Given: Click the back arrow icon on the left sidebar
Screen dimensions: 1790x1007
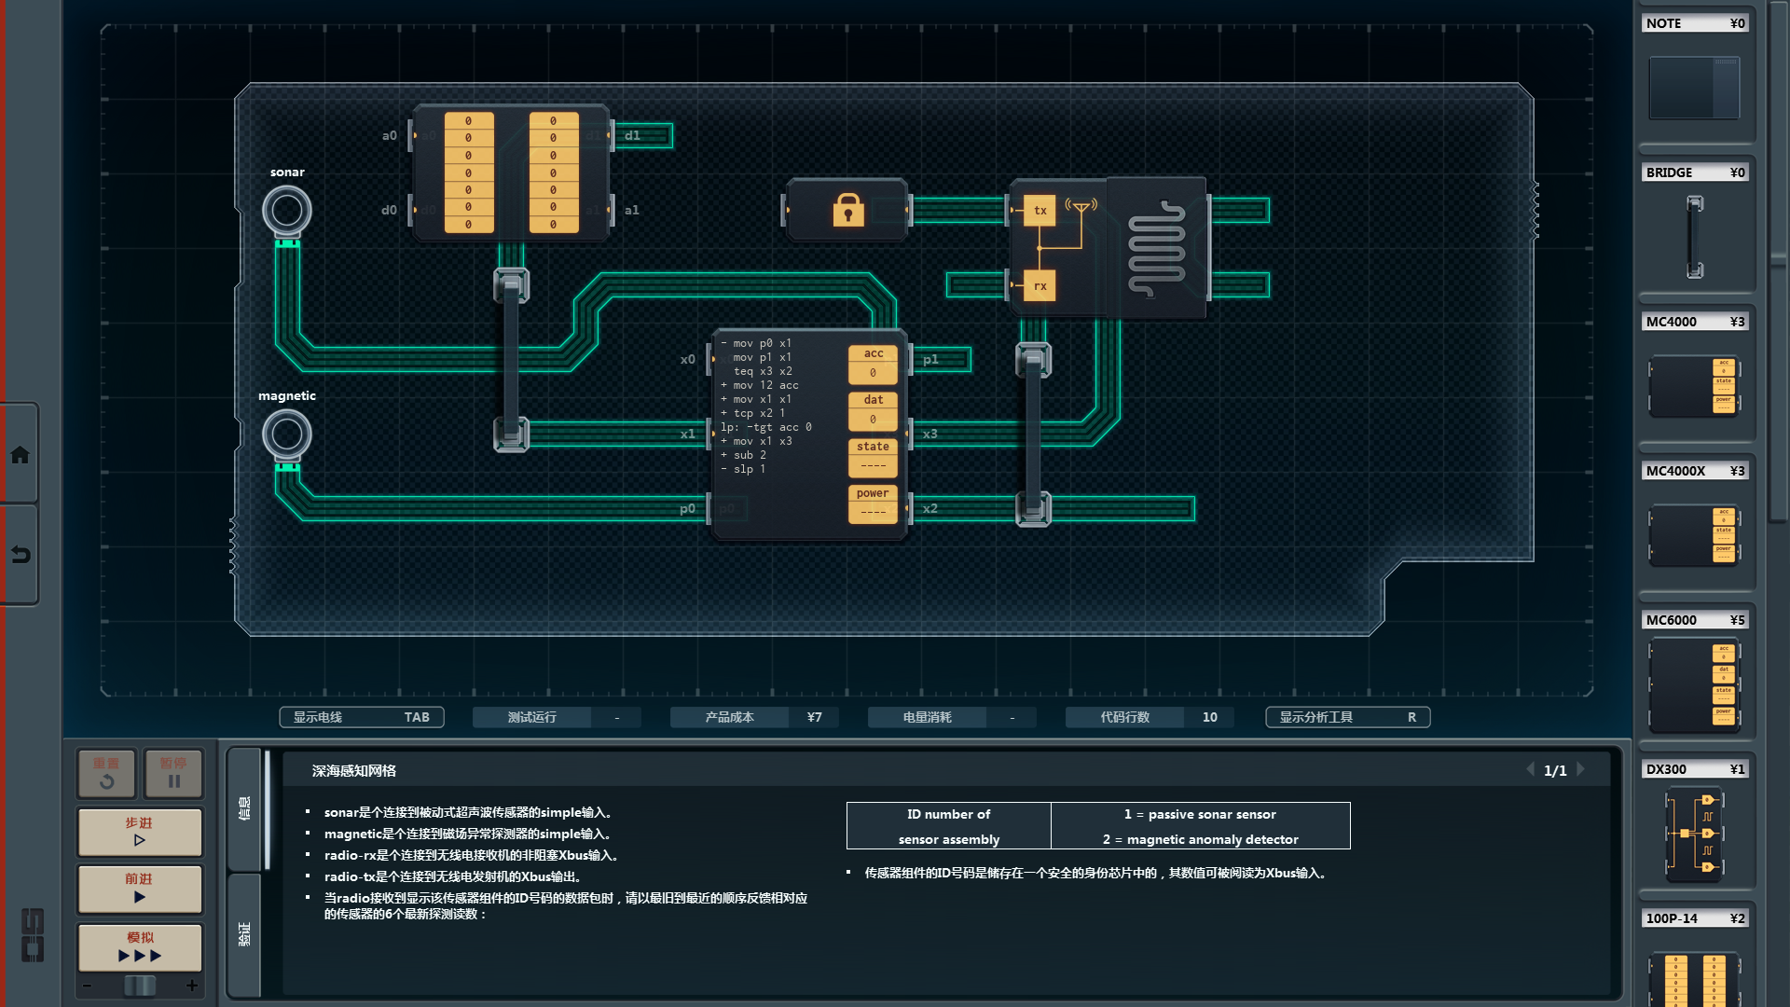Looking at the screenshot, I should pyautogui.click(x=20, y=555).
